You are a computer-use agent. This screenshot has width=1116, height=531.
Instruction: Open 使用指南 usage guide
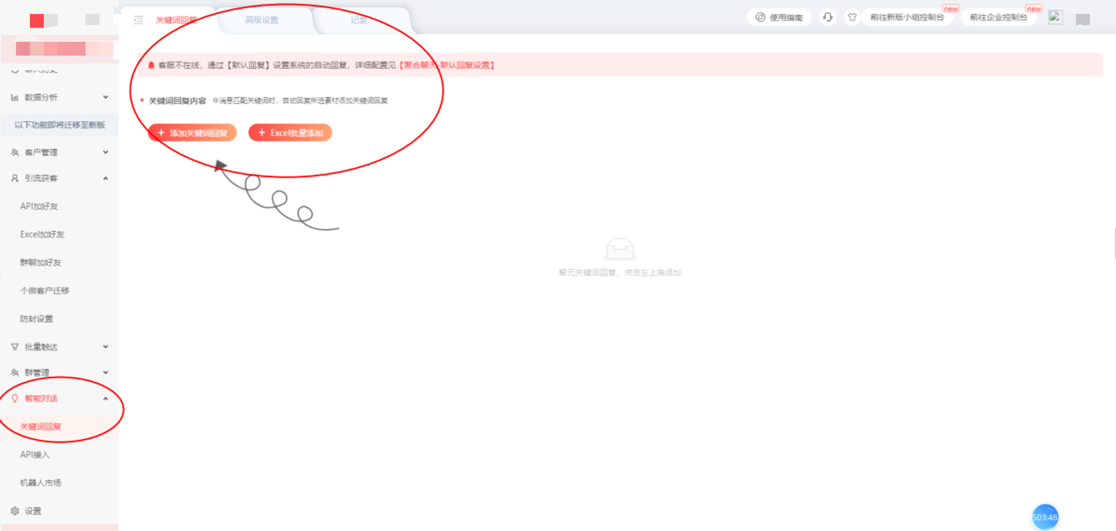(x=779, y=17)
